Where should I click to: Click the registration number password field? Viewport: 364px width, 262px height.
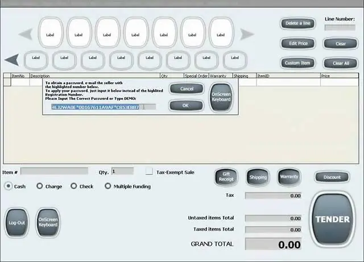104,107
